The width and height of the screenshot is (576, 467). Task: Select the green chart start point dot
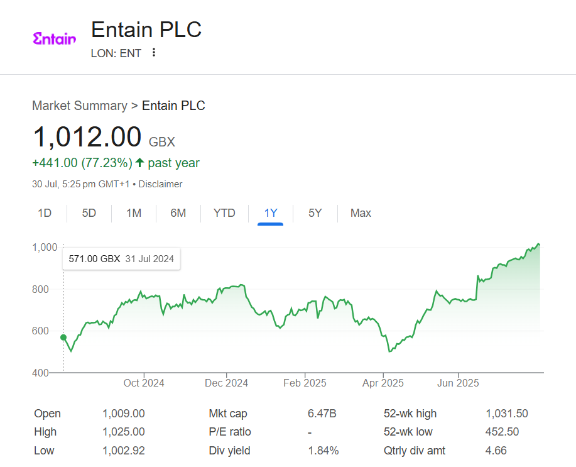63,337
